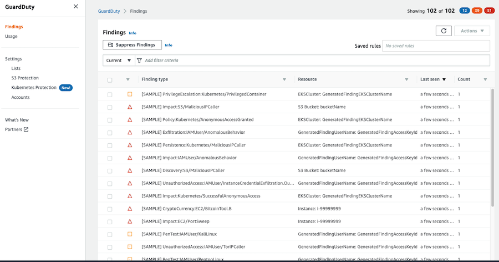
Task: Open the Current findings status dropdown
Action: tap(119, 61)
